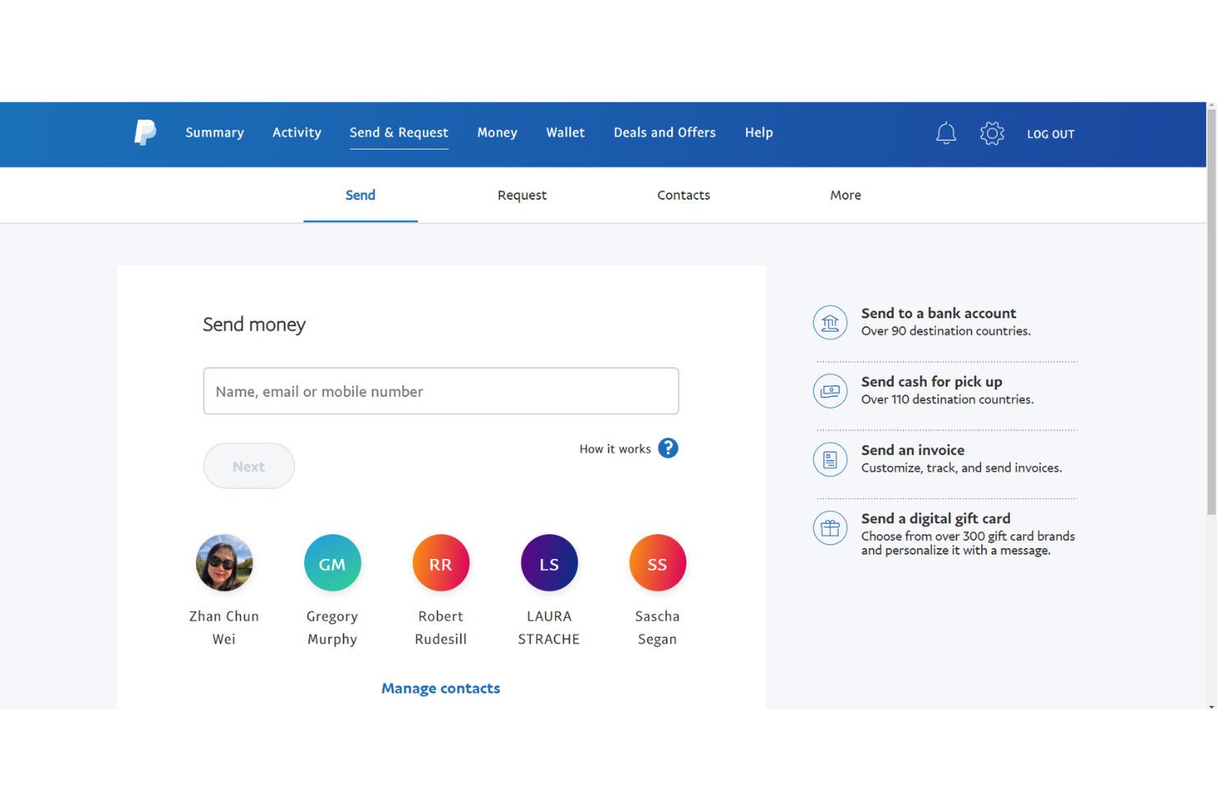Image resolution: width=1217 pixels, height=811 pixels.
Task: Click the digital gift card icon
Action: [x=830, y=528]
